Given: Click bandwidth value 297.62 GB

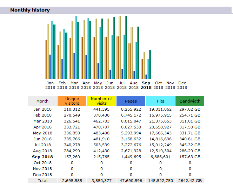Looking at the screenshot, I should [190, 109].
